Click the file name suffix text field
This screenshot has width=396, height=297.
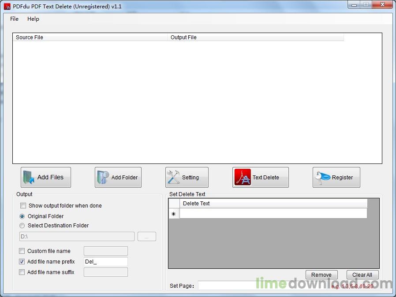click(106, 272)
